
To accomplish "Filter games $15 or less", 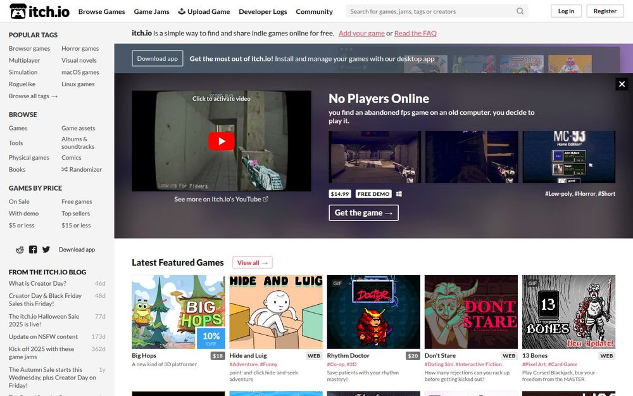I will 76,226.
